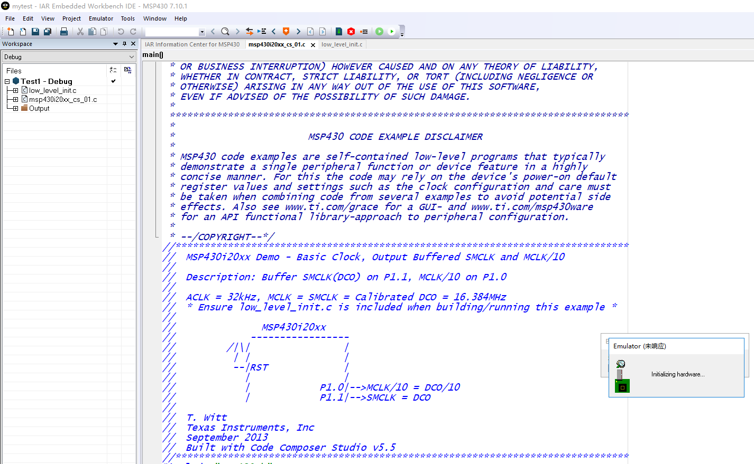Close the msp430i20xx_cs_01.c tab
This screenshot has height=464, width=754.
point(313,45)
